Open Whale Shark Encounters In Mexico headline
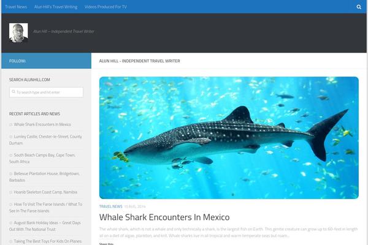Viewport: 368px width, 245px height. [x=164, y=217]
